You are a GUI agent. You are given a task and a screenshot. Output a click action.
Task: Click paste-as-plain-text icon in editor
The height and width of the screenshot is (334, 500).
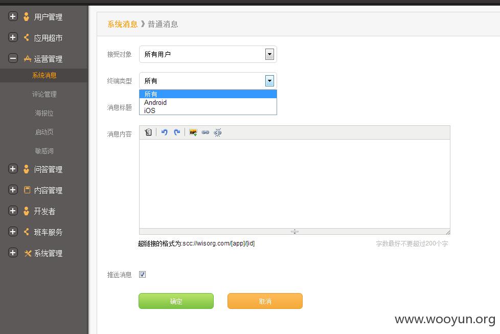(148, 132)
